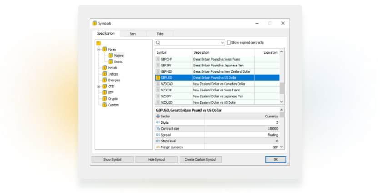Click the symbol list vertical scrollbar thumb
The height and width of the screenshot is (193, 380).
click(x=281, y=87)
